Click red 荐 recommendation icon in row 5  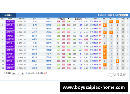coord(100,36)
